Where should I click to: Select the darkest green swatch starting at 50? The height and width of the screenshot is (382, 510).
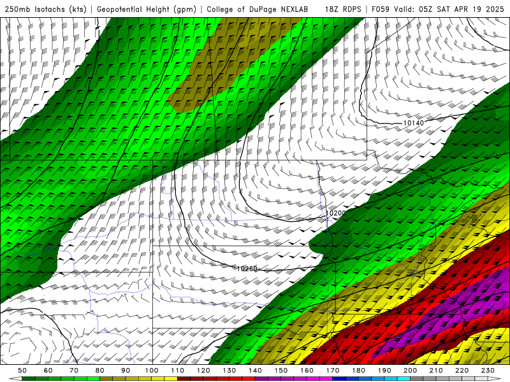tap(29, 378)
